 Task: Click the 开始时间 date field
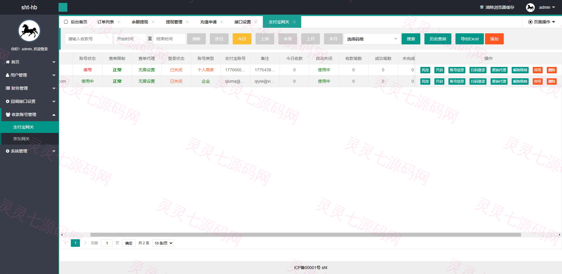click(x=130, y=39)
